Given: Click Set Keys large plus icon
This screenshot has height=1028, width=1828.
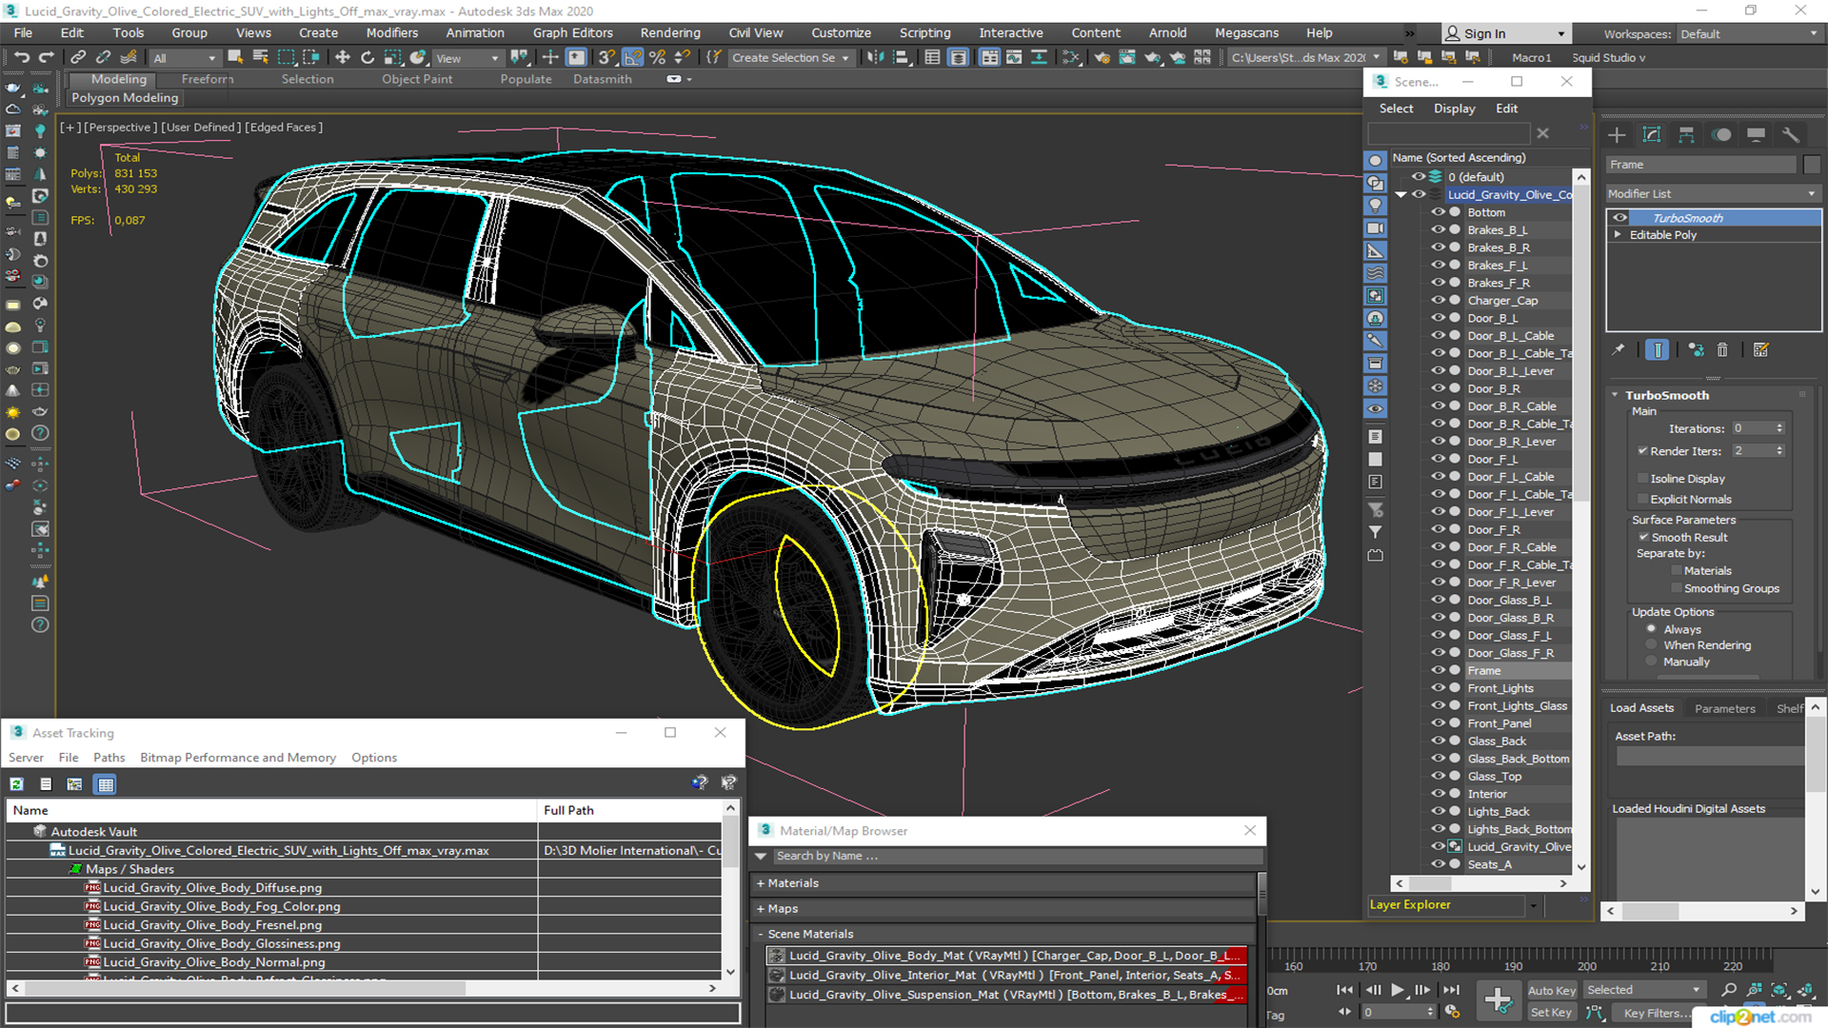Looking at the screenshot, I should pyautogui.click(x=1498, y=1000).
